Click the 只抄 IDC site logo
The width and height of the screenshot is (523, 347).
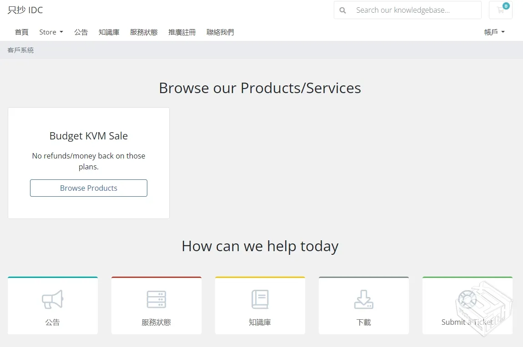coord(24,10)
